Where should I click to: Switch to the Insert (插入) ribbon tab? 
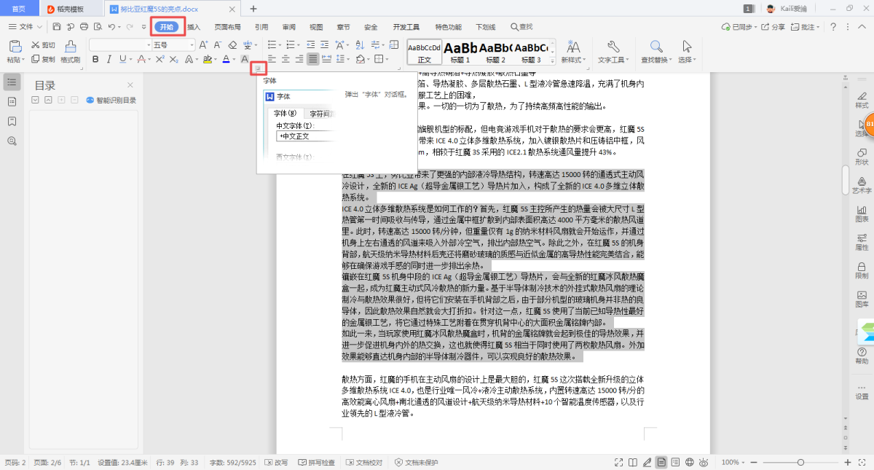(x=194, y=27)
